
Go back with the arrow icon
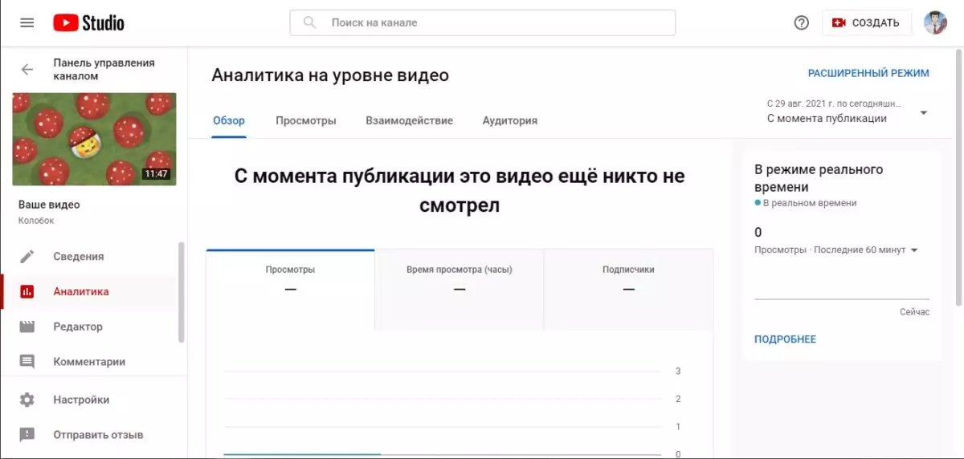click(27, 69)
